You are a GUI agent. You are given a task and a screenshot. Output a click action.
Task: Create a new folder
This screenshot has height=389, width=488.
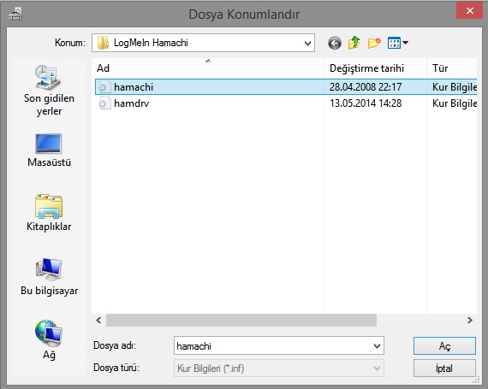(x=374, y=43)
